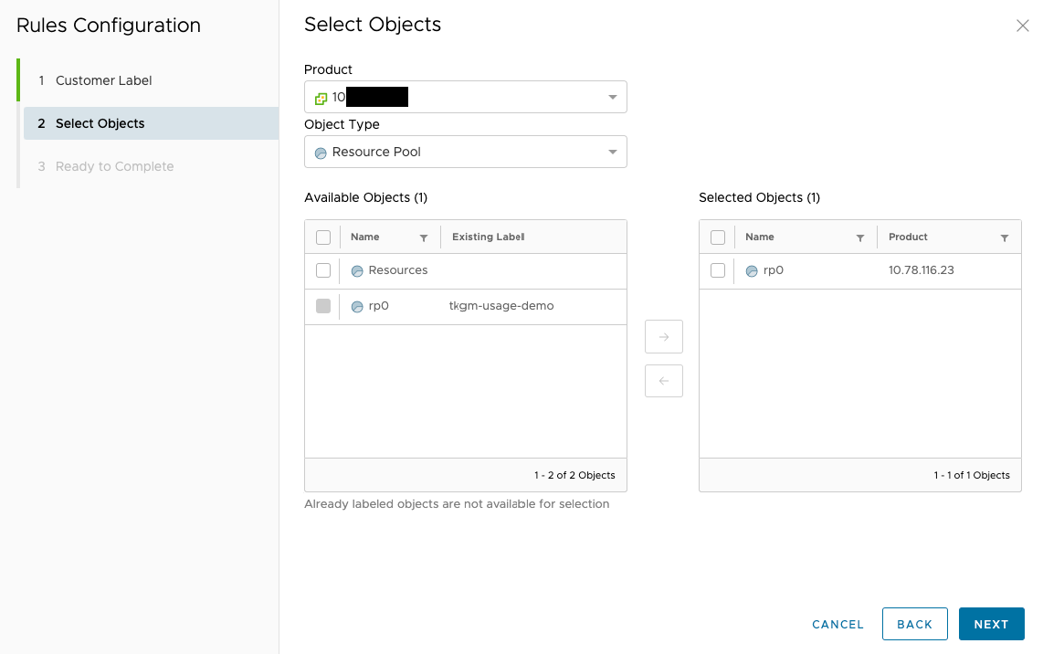Click the Resources resource pool icon

tap(357, 271)
